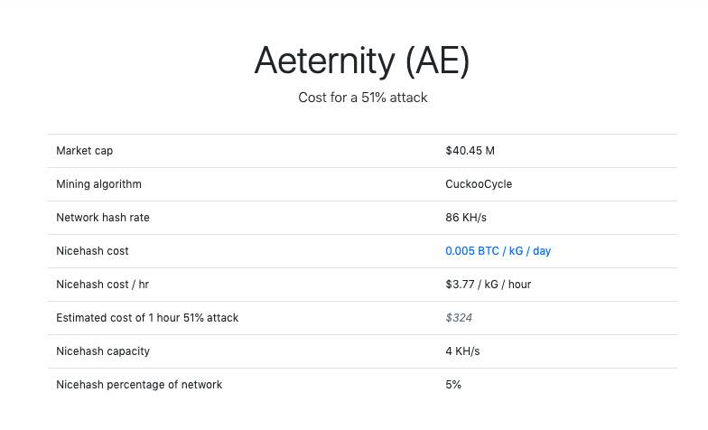Click the 5% network percentage value
This screenshot has width=708, height=430.
pos(453,385)
